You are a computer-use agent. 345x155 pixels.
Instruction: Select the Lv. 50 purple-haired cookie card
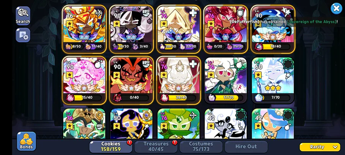[x=131, y=124]
